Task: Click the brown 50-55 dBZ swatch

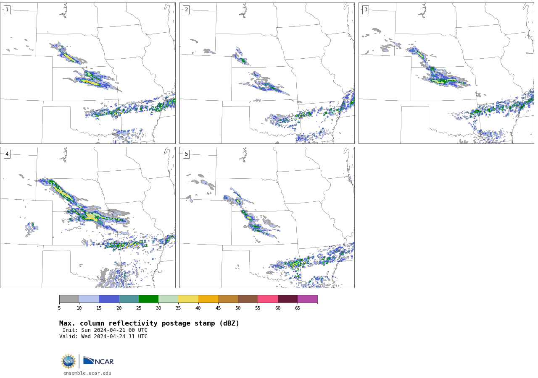Action: (x=248, y=299)
